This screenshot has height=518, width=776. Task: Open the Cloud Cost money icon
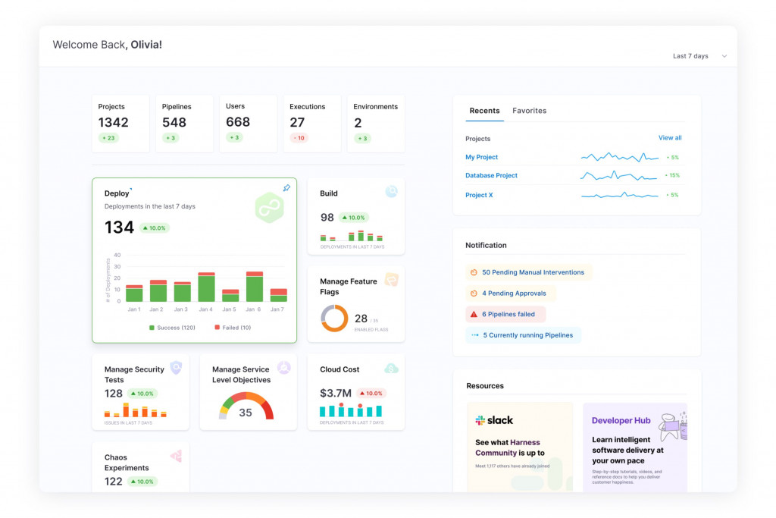click(391, 367)
